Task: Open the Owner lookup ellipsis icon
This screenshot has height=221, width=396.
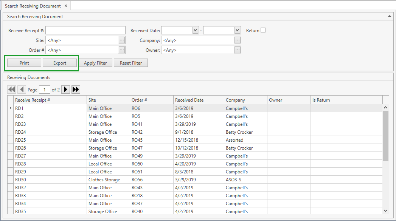Action: pos(238,50)
